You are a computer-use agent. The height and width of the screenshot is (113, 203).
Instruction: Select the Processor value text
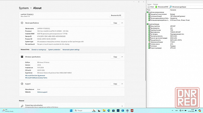[x=53, y=31]
